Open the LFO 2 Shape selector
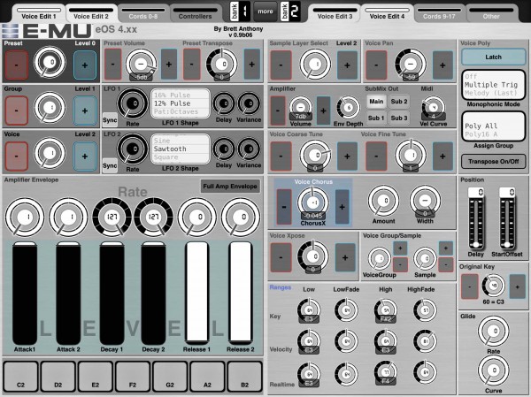The image size is (531, 397). pyautogui.click(x=181, y=149)
